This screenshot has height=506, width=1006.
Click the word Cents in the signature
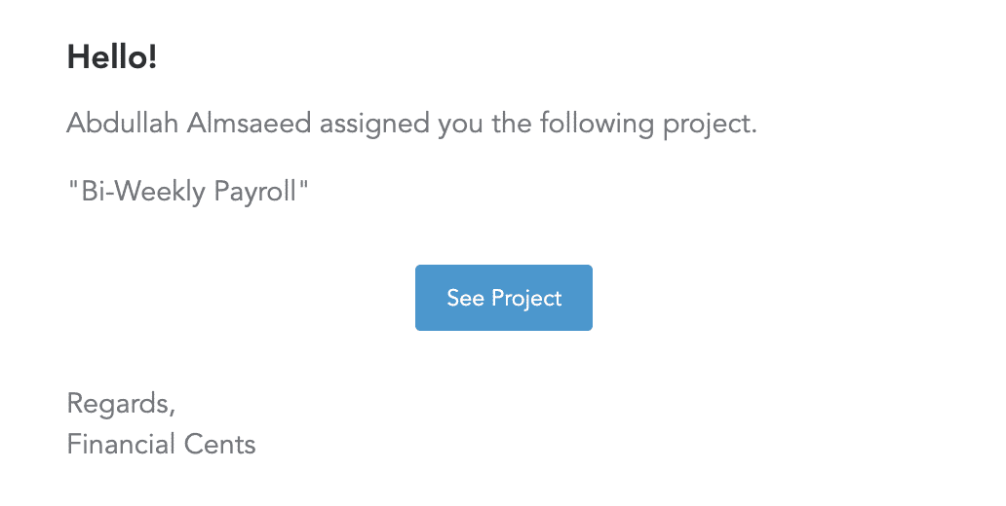pyautogui.click(x=219, y=445)
